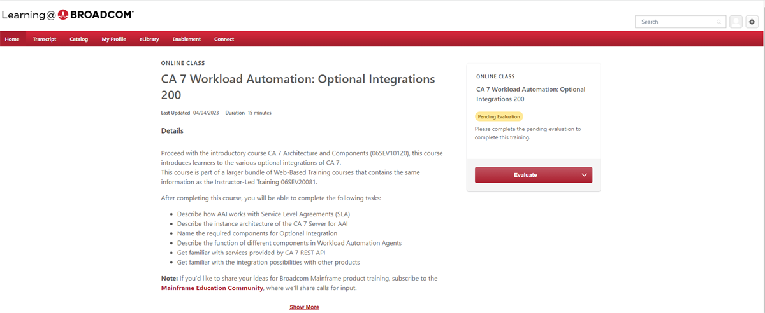
Task: Open the user profile avatar icon
Action: click(736, 22)
